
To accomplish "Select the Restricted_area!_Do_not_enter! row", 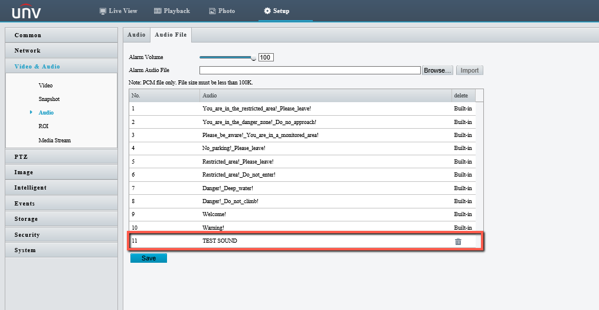I will 302,175.
